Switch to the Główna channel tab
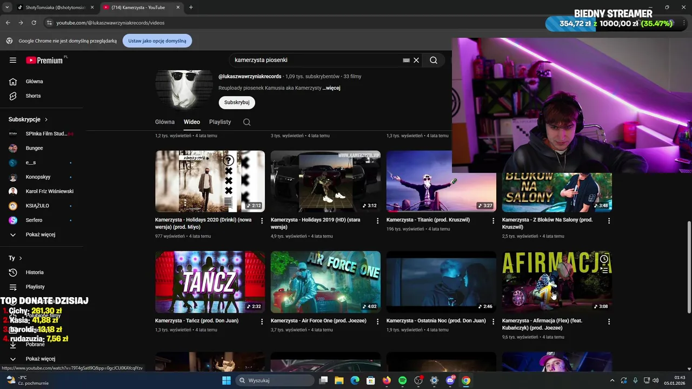This screenshot has height=389, width=692. coord(165,122)
